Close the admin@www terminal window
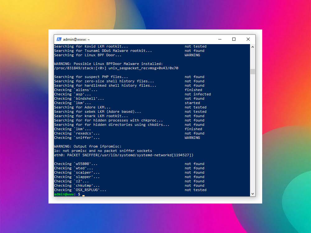 (x=248, y=39)
